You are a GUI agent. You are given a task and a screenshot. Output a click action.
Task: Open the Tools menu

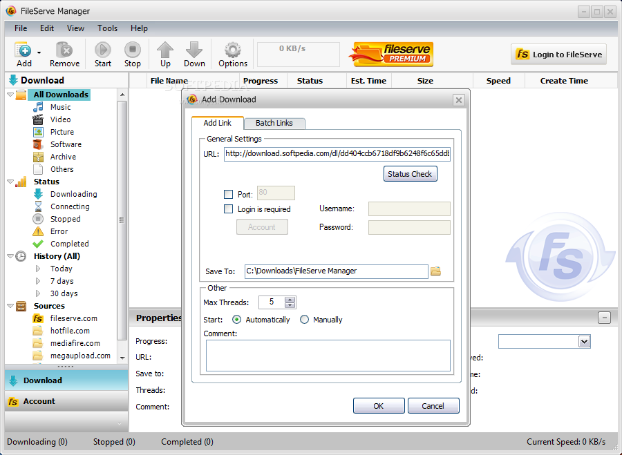(x=108, y=28)
